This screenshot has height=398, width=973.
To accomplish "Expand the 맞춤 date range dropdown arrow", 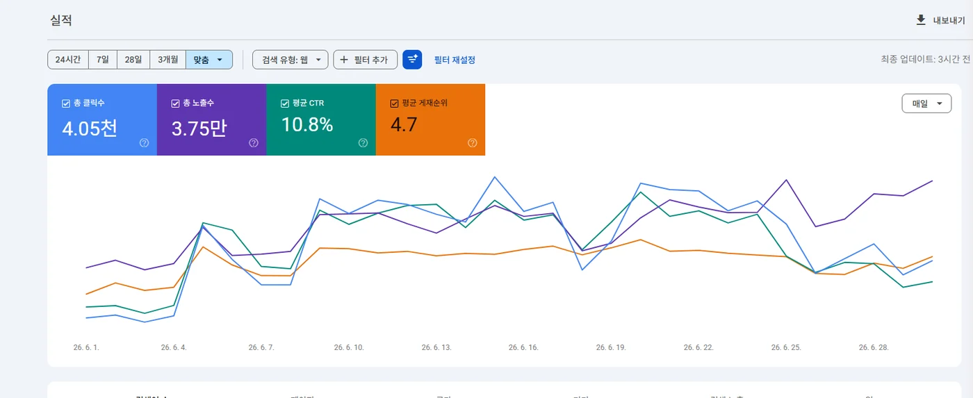I will point(220,60).
